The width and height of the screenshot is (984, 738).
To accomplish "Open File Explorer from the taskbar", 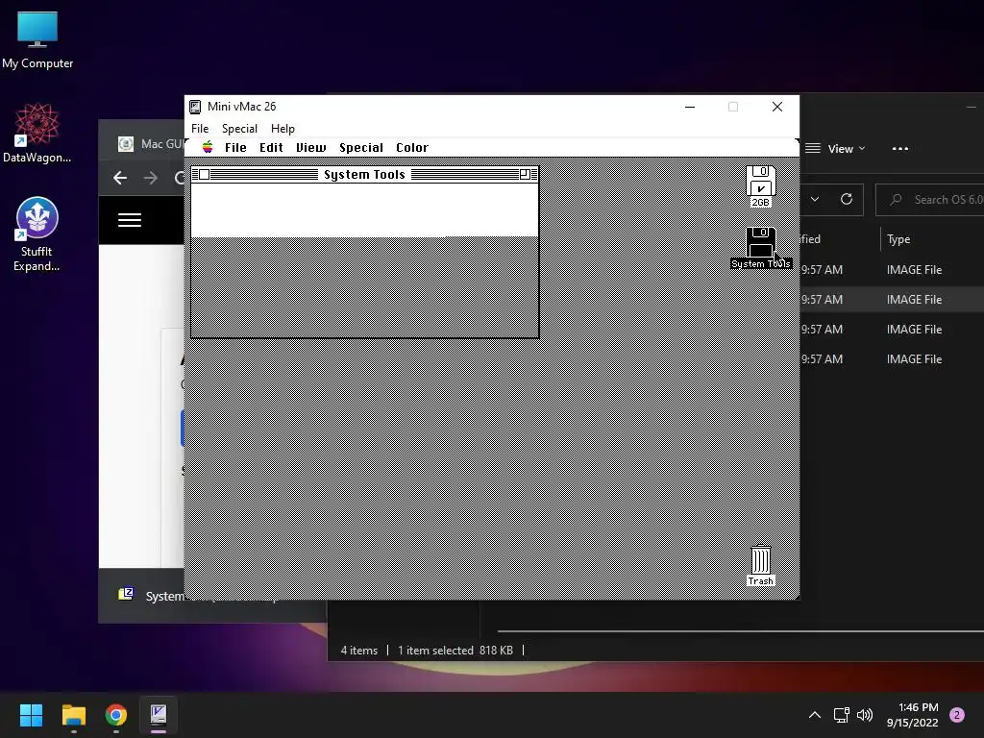I will (73, 715).
